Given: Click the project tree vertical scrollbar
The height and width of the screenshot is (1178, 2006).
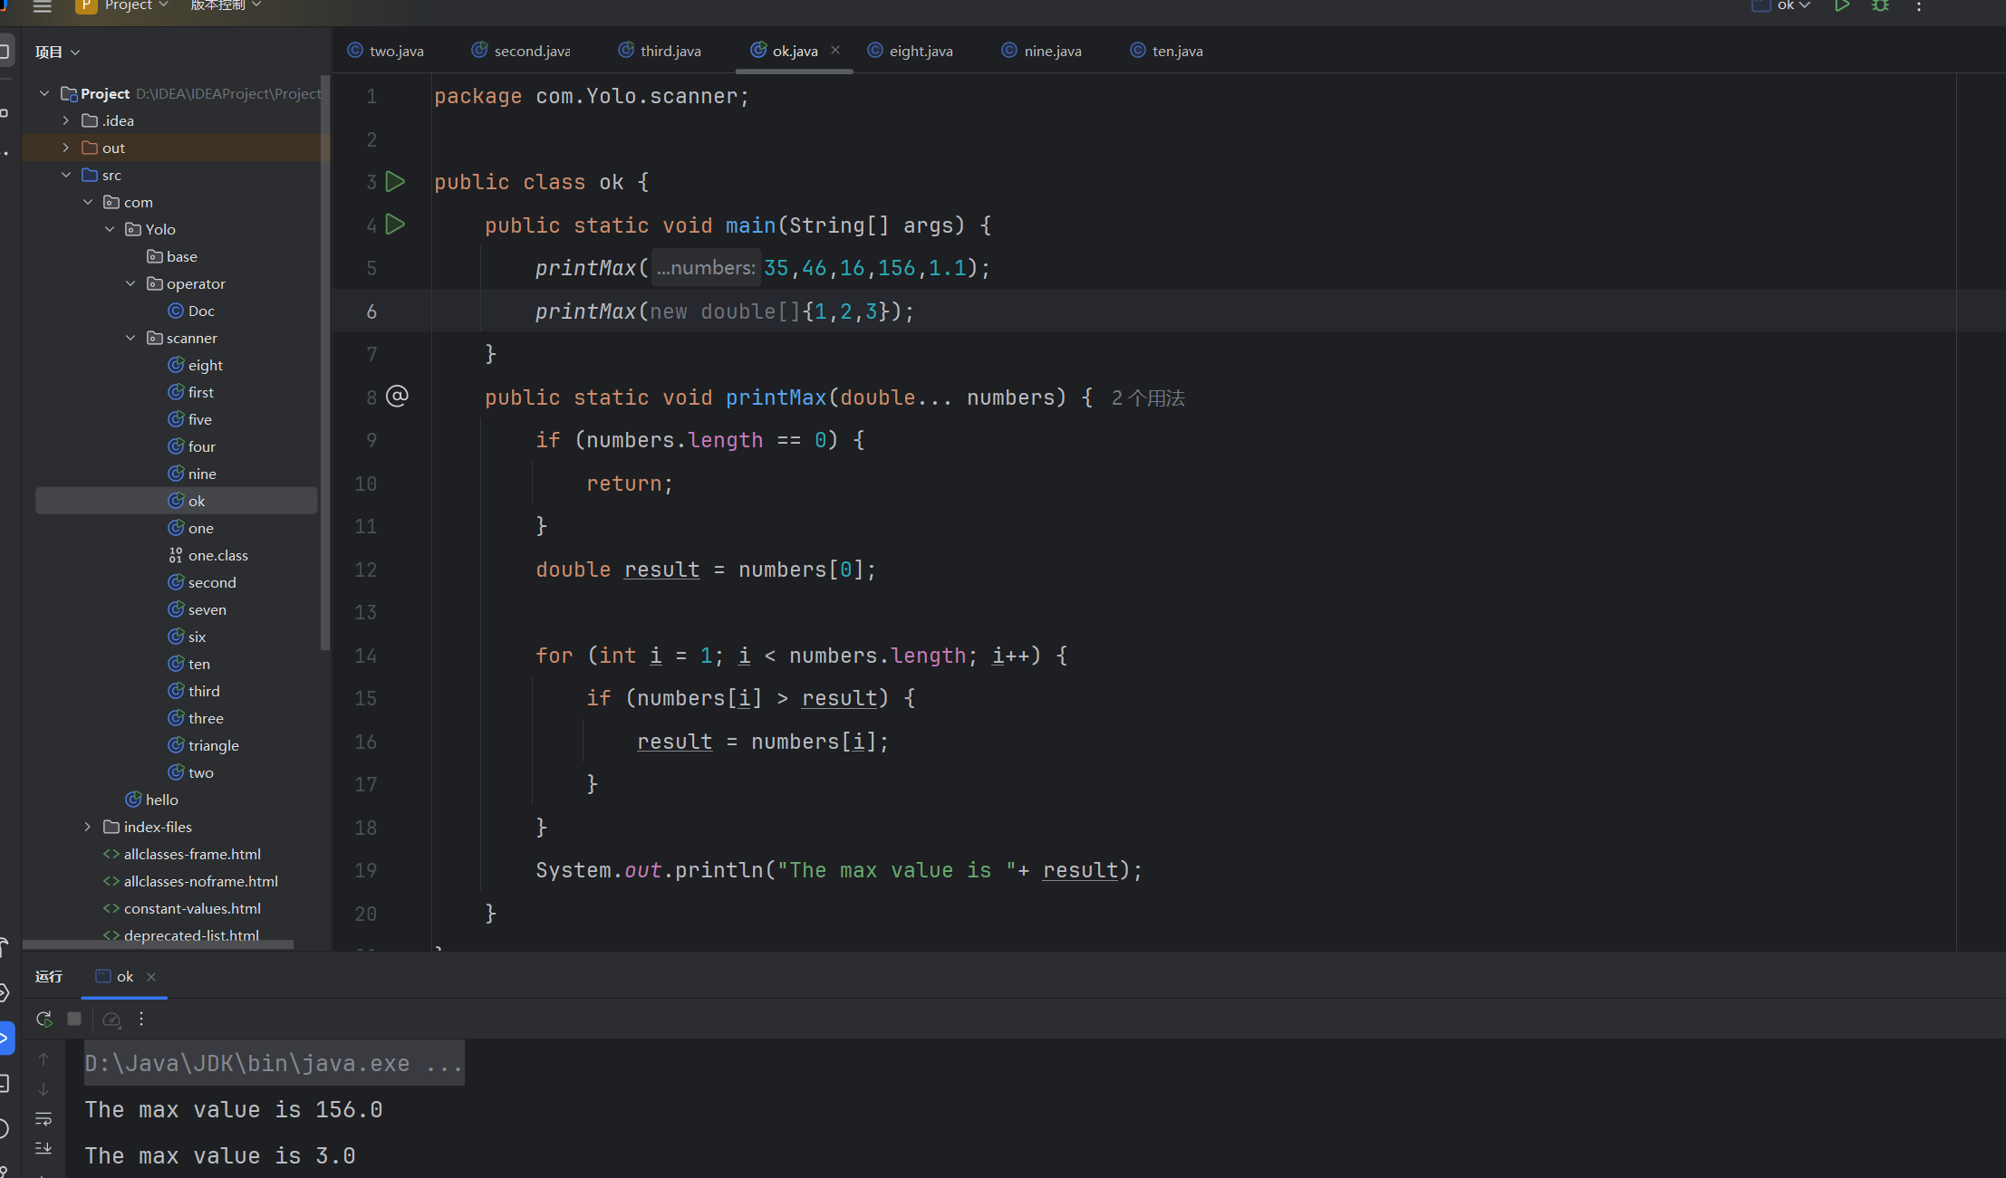Looking at the screenshot, I should tap(325, 362).
